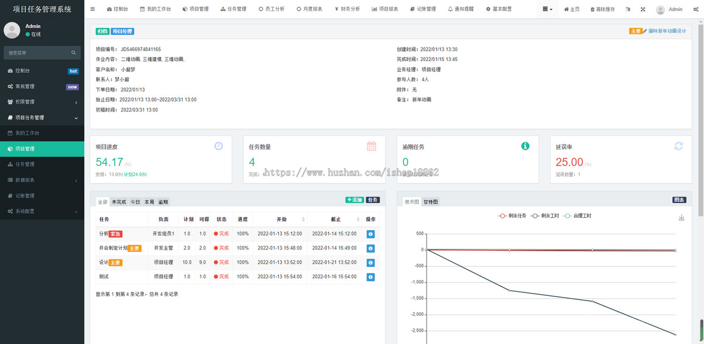704x344 pixels.
Task: Click the 归档 archive button
Action: click(x=102, y=30)
